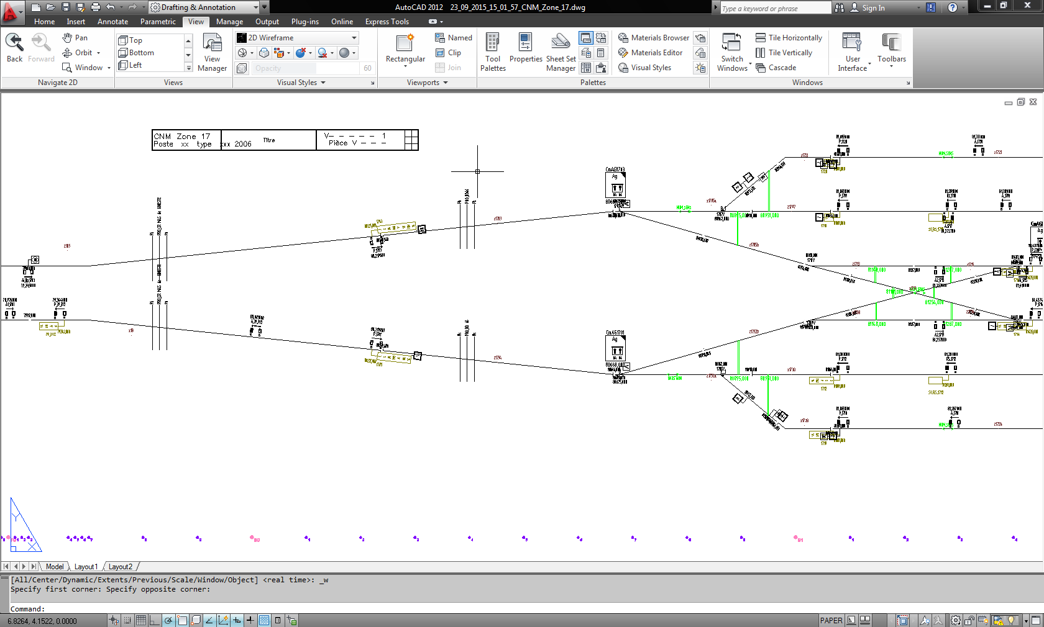Viewport: 1044px width, 627px height.
Task: Toggle Object Snap in status bar
Action: coord(182,620)
